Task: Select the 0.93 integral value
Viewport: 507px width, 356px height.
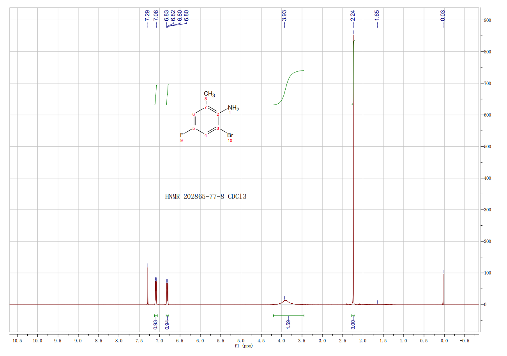Action: (155, 324)
